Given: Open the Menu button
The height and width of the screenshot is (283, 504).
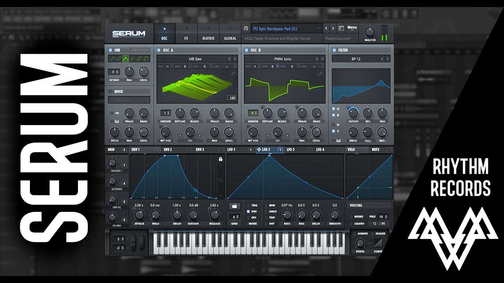Looking at the screenshot, I should pos(352,28).
